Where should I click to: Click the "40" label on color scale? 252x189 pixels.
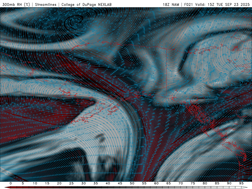(108, 183)
